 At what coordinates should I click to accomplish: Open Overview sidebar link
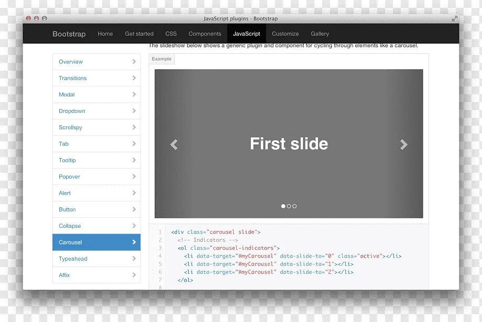pyautogui.click(x=96, y=62)
